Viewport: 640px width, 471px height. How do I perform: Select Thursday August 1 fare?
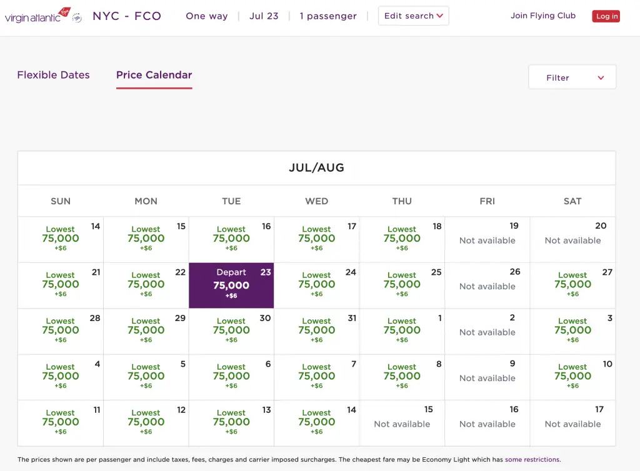pos(402,330)
